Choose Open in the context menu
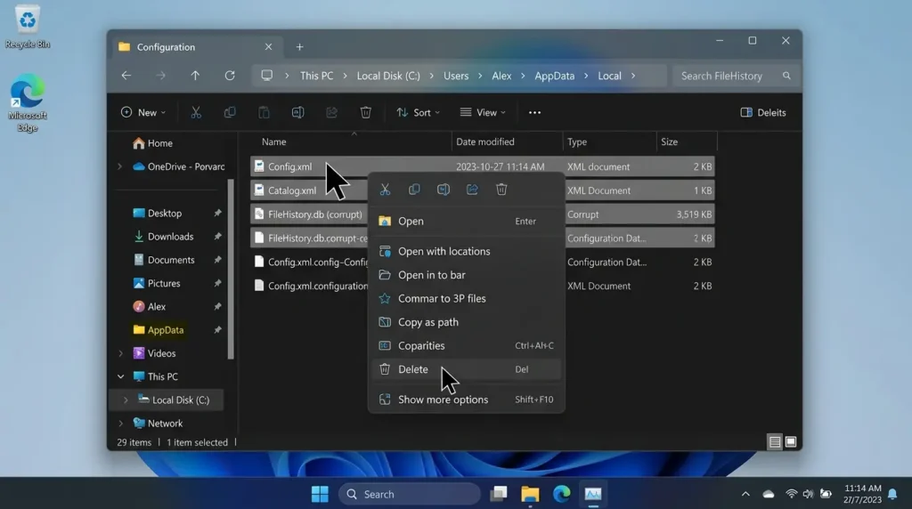Screen dimensions: 912x509 466,221
